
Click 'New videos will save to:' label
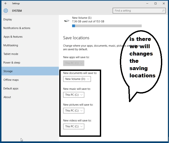(x=77, y=120)
